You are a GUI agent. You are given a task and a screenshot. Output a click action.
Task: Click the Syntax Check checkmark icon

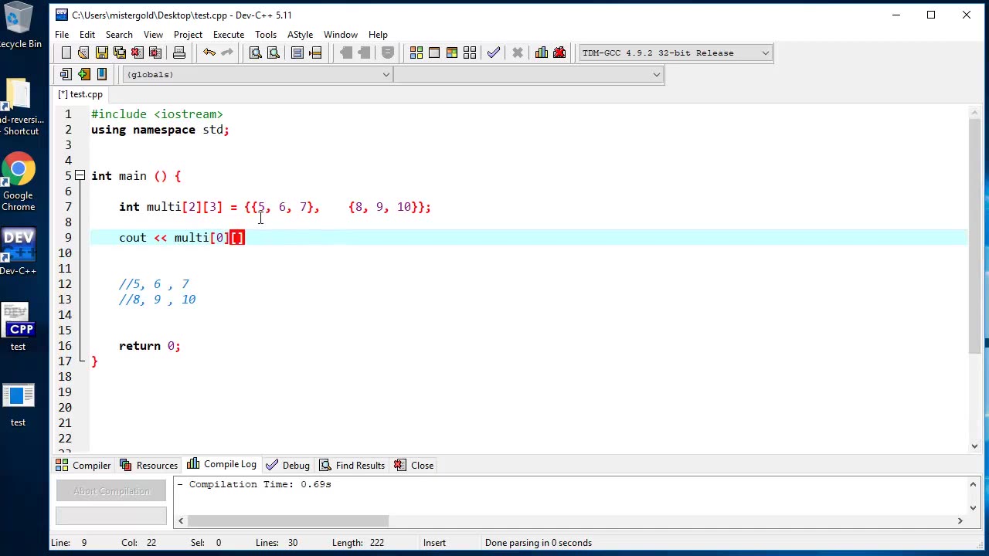(x=493, y=53)
